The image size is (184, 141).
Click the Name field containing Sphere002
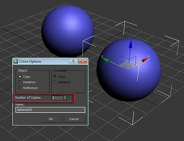(x=50, y=110)
